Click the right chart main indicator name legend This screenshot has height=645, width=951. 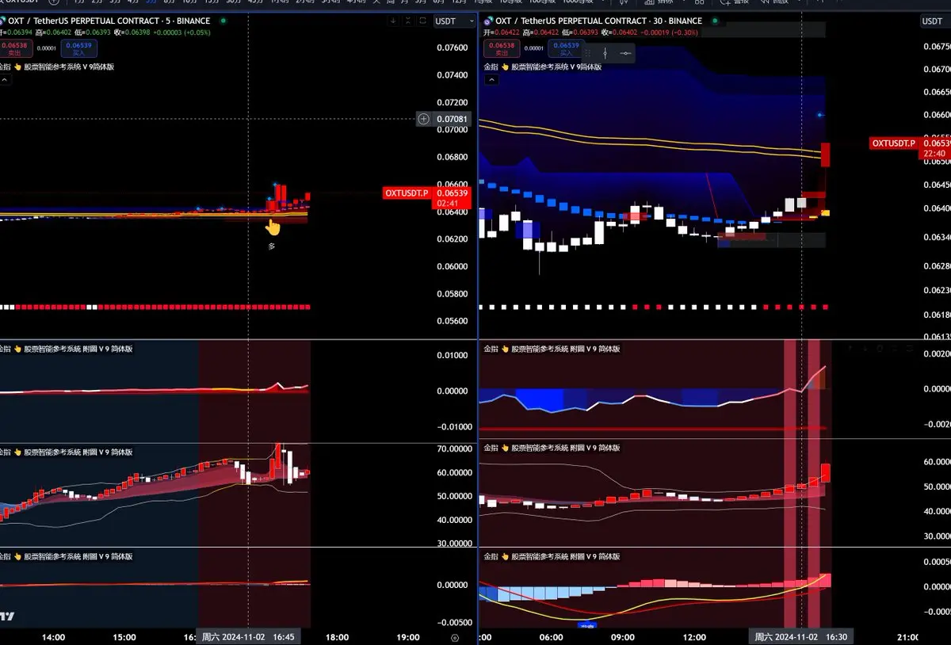tap(543, 67)
